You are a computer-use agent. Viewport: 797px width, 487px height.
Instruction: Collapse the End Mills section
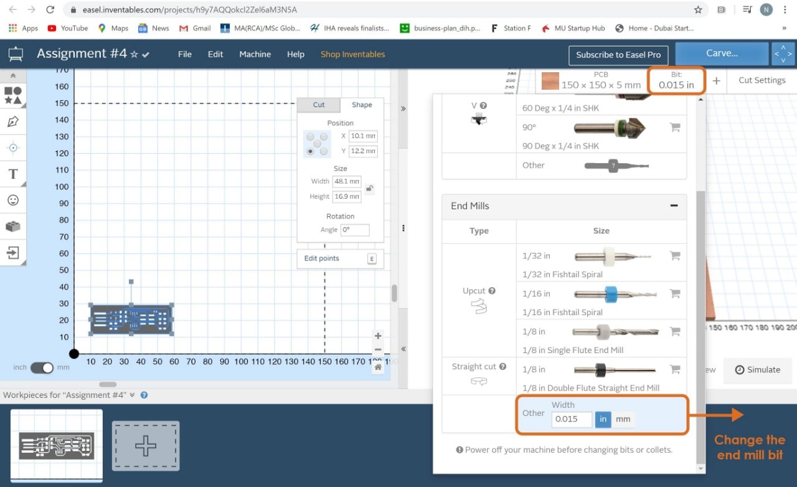pos(674,206)
